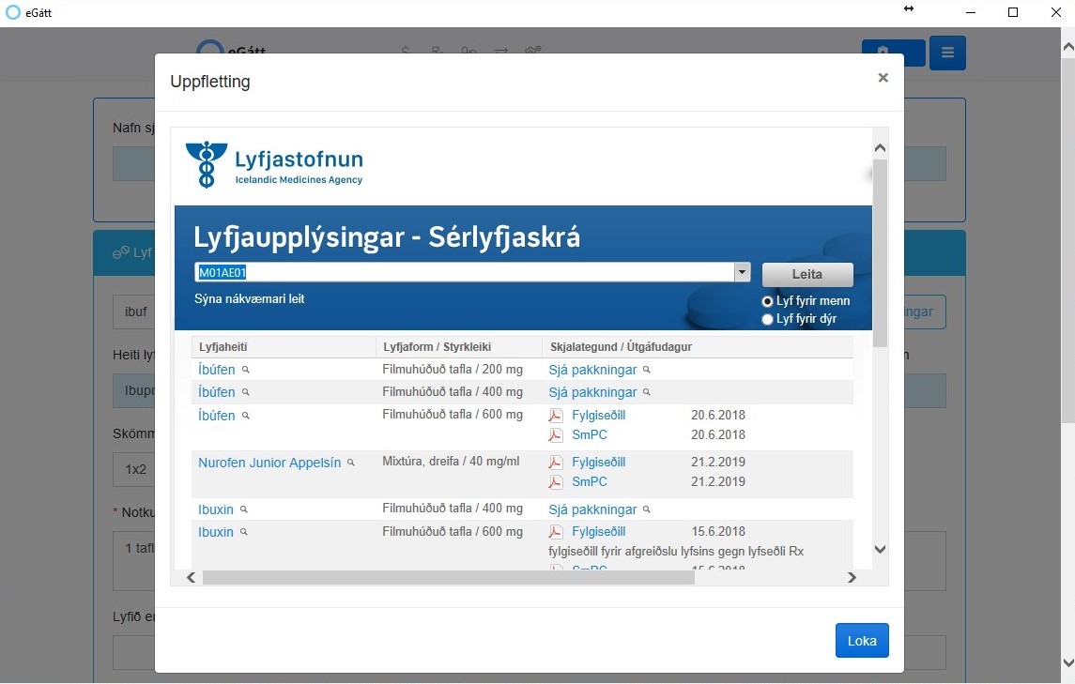Click the Lyfjaheiti column header
Viewport: 1075px width, 684px height.
click(223, 347)
